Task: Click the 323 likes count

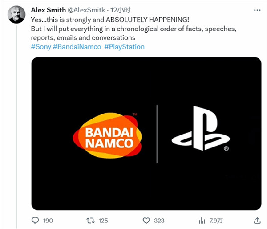Action: click(159, 220)
